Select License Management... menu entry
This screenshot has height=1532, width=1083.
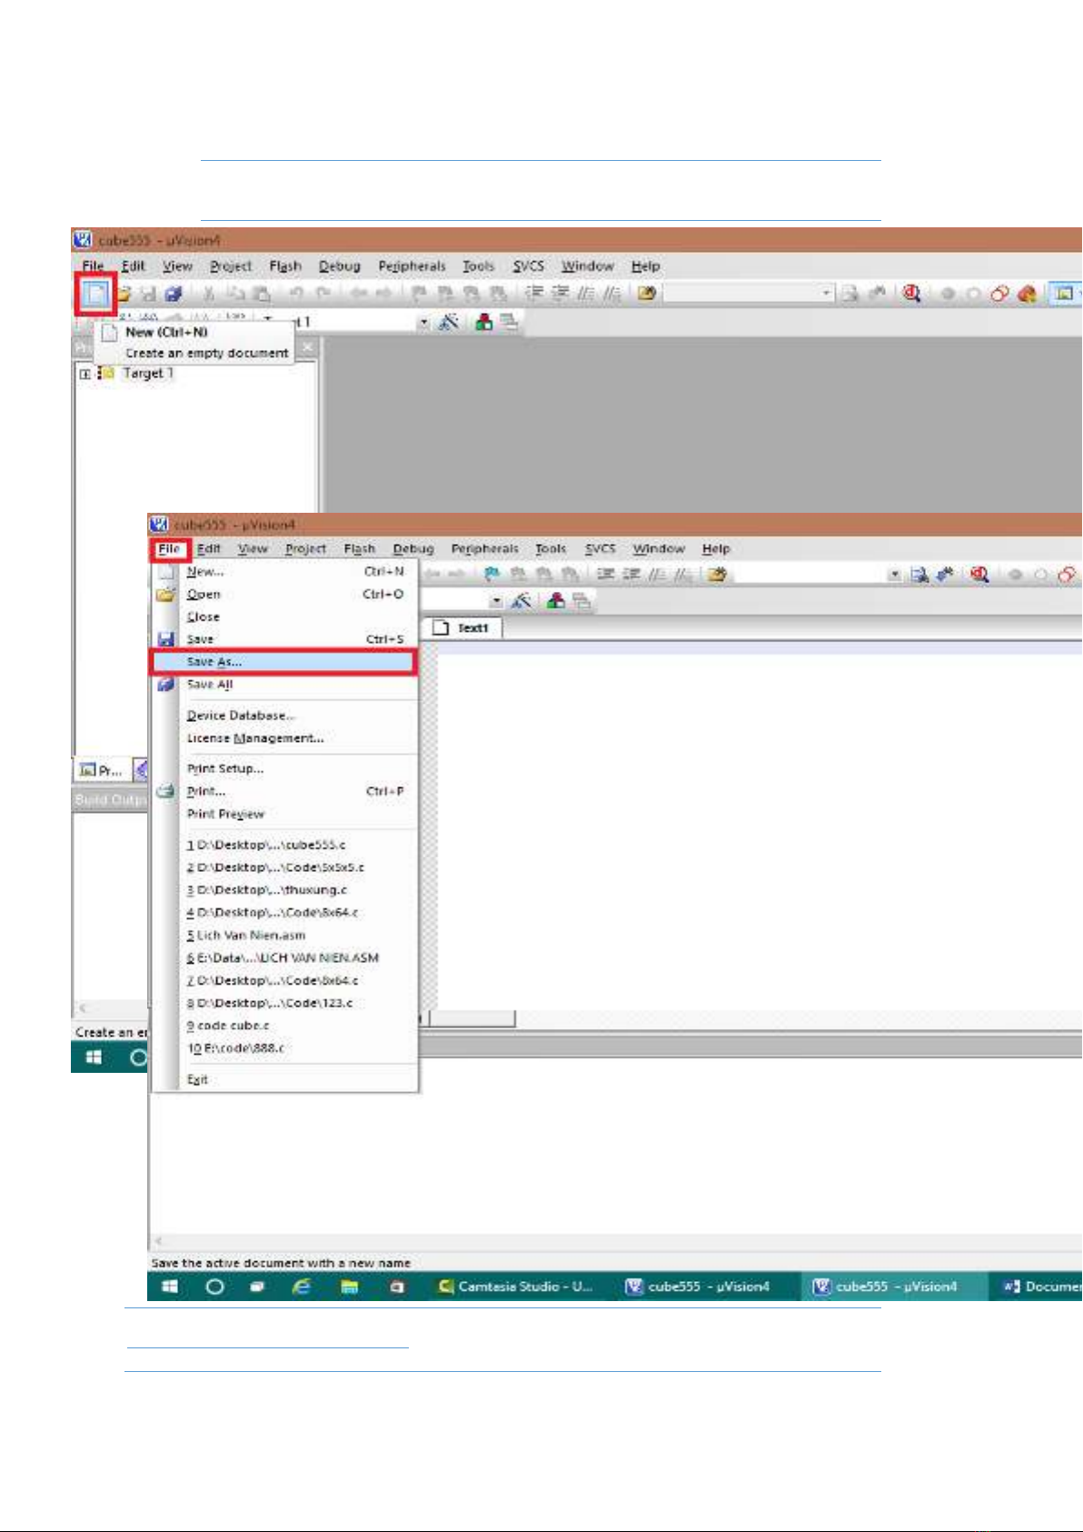coord(284,738)
